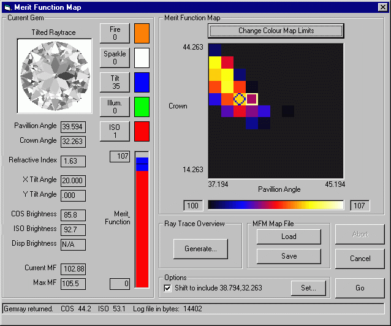Click the Fire 0 weighting button
391x326 pixels.
point(115,33)
